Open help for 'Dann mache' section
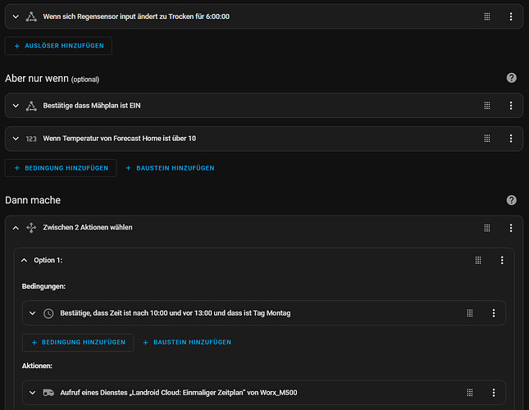Screen dimensions: 529x410 click(x=512, y=200)
